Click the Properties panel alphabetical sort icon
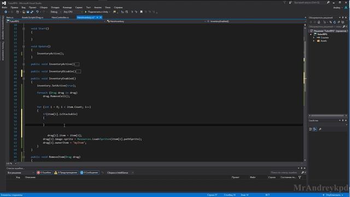 (x=315, y=129)
